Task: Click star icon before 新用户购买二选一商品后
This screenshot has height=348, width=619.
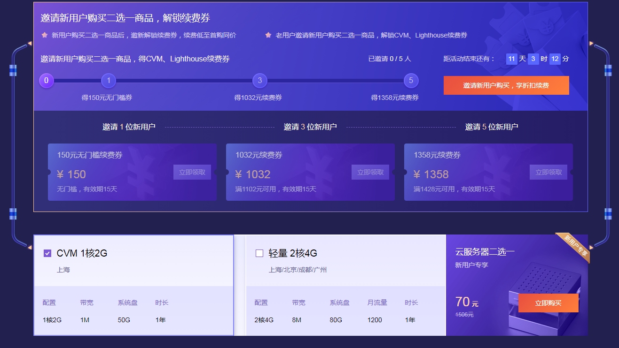Action: [x=45, y=35]
